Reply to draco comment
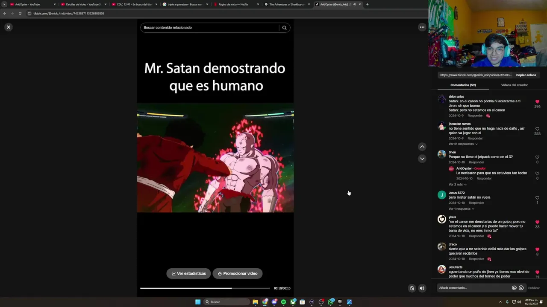 (x=476, y=259)
